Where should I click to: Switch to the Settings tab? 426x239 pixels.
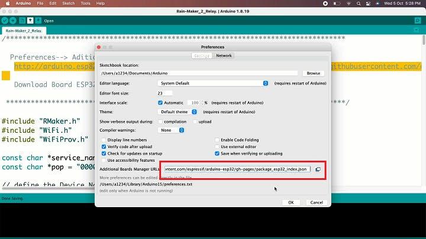[x=202, y=55]
